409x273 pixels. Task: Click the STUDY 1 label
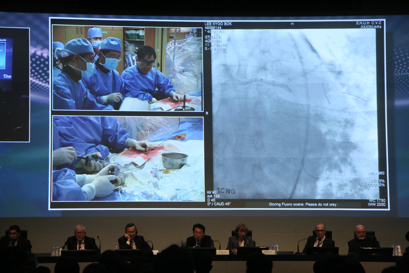click(212, 37)
